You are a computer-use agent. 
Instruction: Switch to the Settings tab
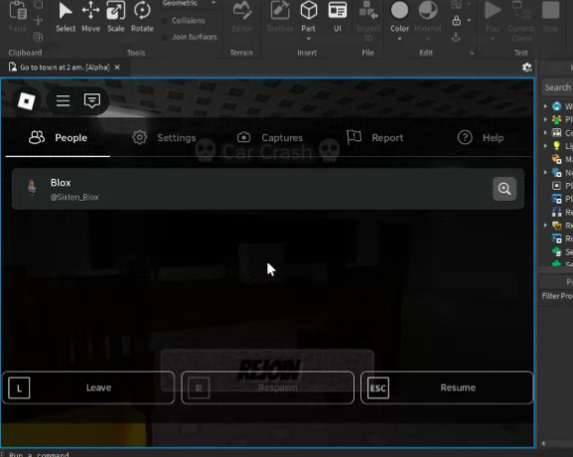pyautogui.click(x=164, y=138)
